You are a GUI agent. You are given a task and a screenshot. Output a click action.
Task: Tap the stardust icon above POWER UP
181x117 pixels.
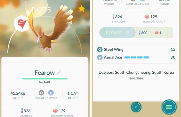click(114, 17)
